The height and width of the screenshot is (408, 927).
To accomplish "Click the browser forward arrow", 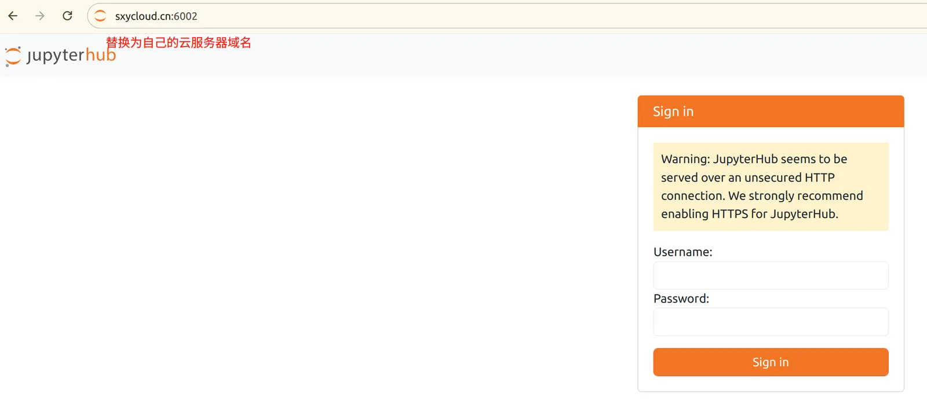I will (x=40, y=16).
